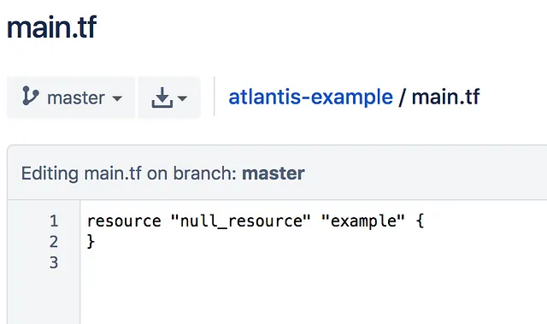The width and height of the screenshot is (547, 324).
Task: Click line number 3 in the gutter
Action: click(x=54, y=262)
